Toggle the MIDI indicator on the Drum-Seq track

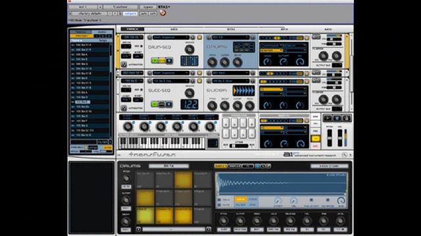141,47
